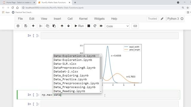Select Data_Preprocessing.ipynb completion

[x=76, y=87]
